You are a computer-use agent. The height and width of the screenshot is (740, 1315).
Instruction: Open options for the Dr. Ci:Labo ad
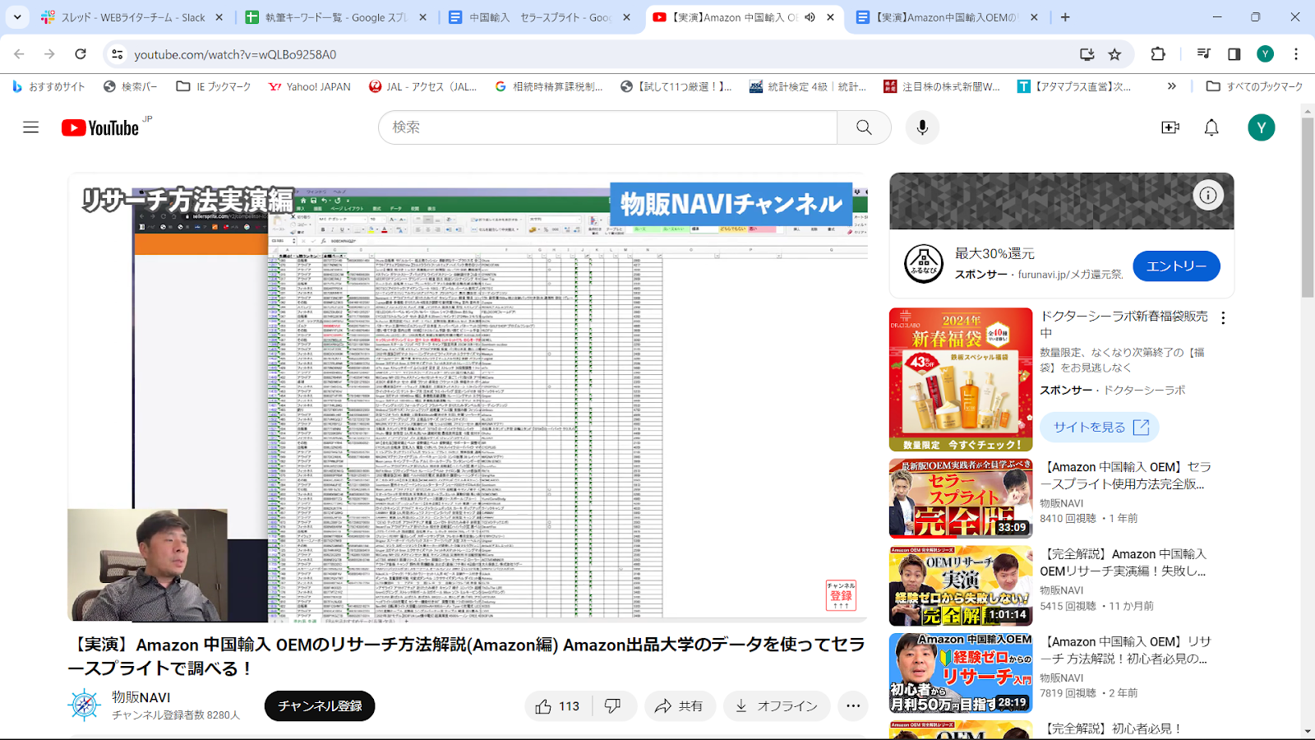(x=1223, y=318)
